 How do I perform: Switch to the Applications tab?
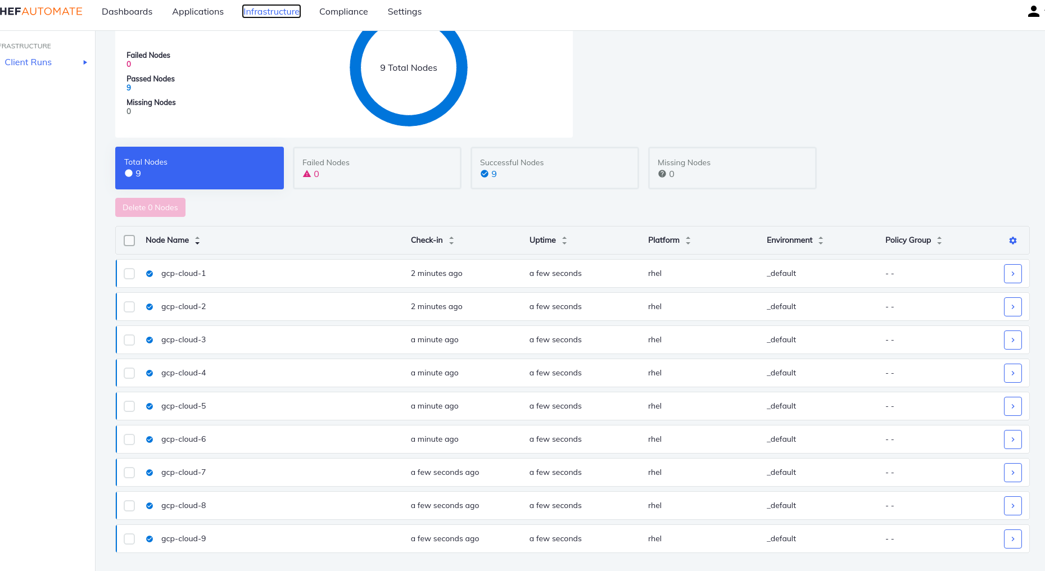tap(198, 12)
